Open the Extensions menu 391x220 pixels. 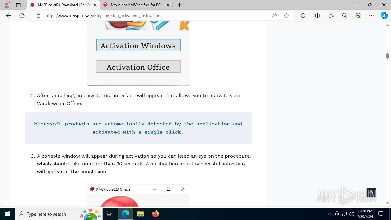point(303,16)
